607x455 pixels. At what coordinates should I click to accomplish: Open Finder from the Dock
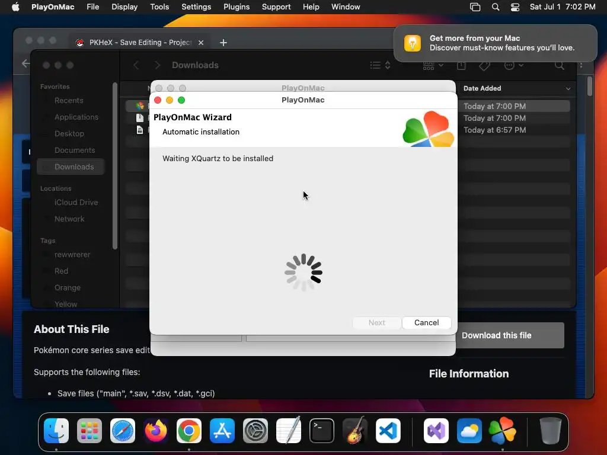pos(56,431)
